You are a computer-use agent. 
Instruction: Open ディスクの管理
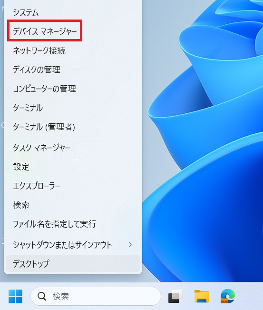click(x=73, y=70)
